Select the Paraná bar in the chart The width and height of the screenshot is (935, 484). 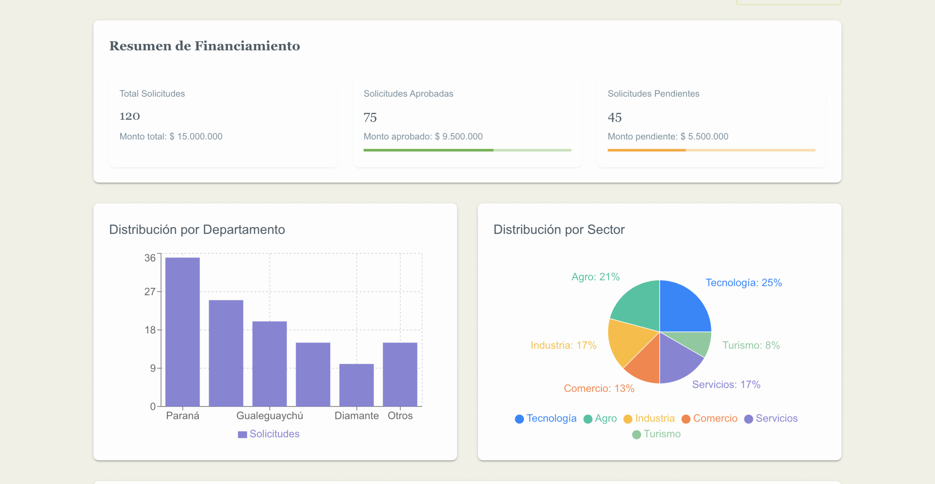[183, 332]
